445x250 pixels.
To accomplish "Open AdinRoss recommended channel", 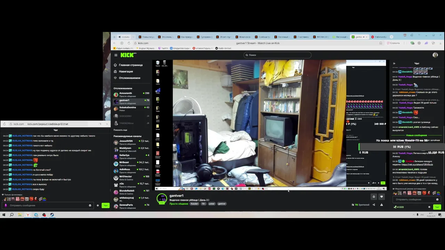I will pos(131,171).
